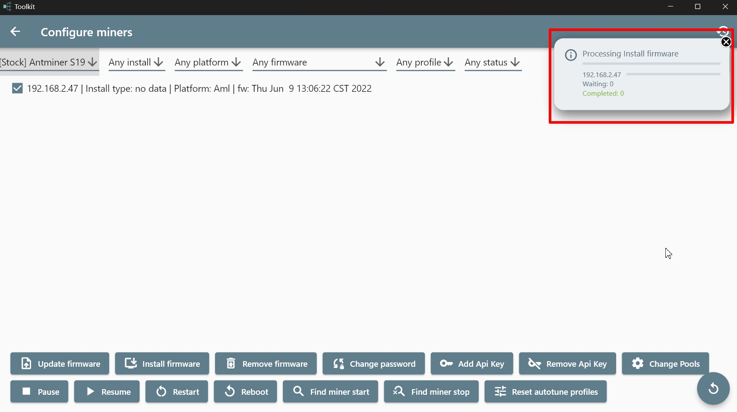Click the Change password button
Image resolution: width=737 pixels, height=412 pixels.
coord(373,363)
